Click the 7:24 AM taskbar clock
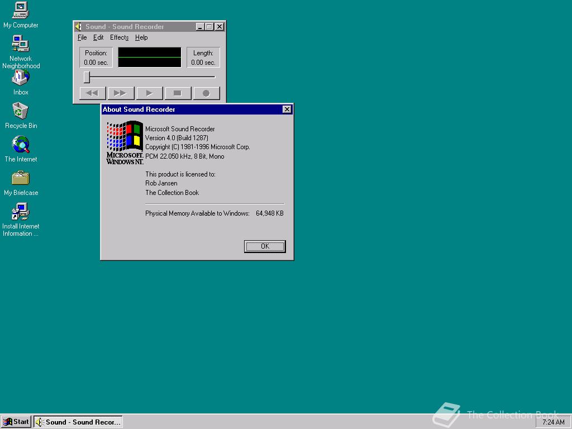 [x=554, y=422]
